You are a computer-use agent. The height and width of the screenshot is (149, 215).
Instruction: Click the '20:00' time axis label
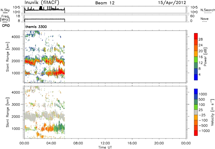159,143
